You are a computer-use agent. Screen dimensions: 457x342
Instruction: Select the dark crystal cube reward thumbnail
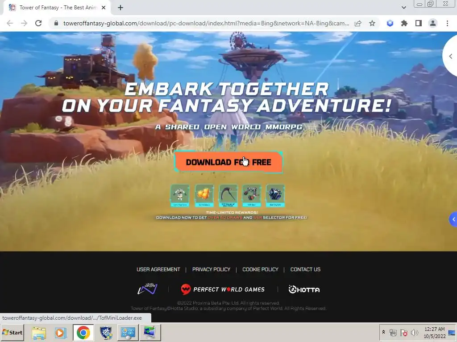pos(275,195)
